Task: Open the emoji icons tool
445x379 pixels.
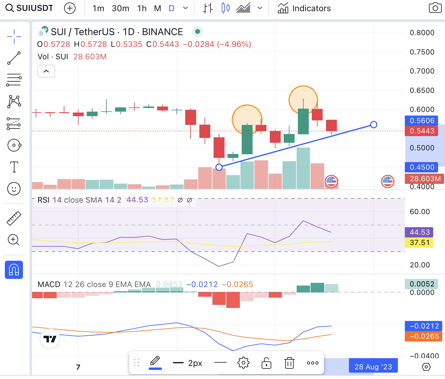Action: (x=14, y=189)
